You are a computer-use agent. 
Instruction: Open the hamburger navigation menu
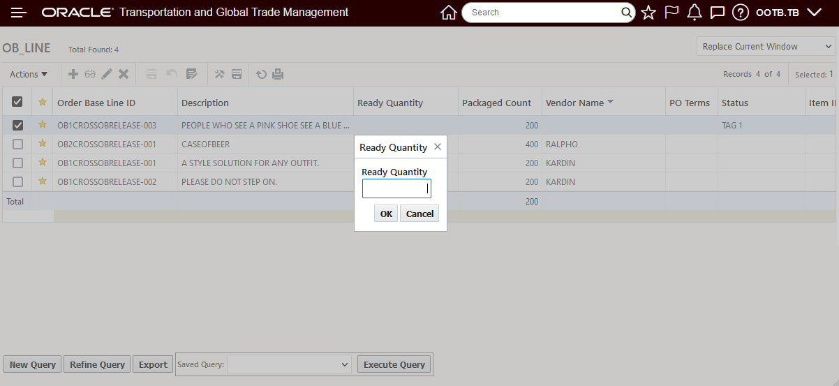tap(19, 13)
